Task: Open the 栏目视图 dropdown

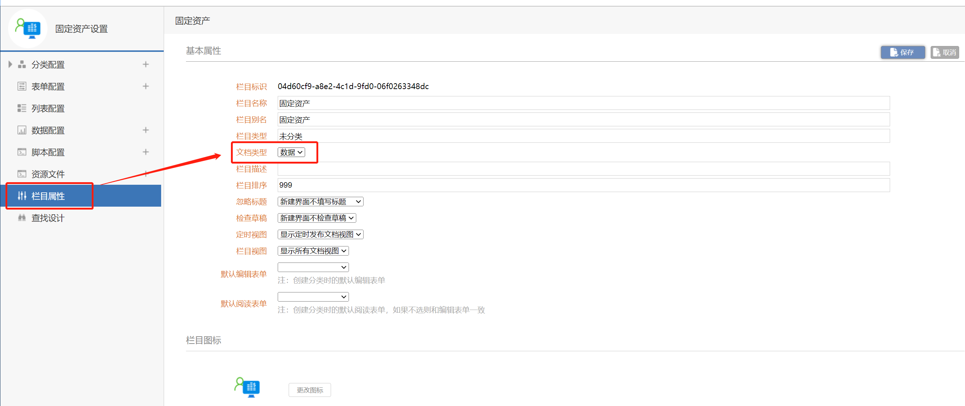Action: click(313, 251)
